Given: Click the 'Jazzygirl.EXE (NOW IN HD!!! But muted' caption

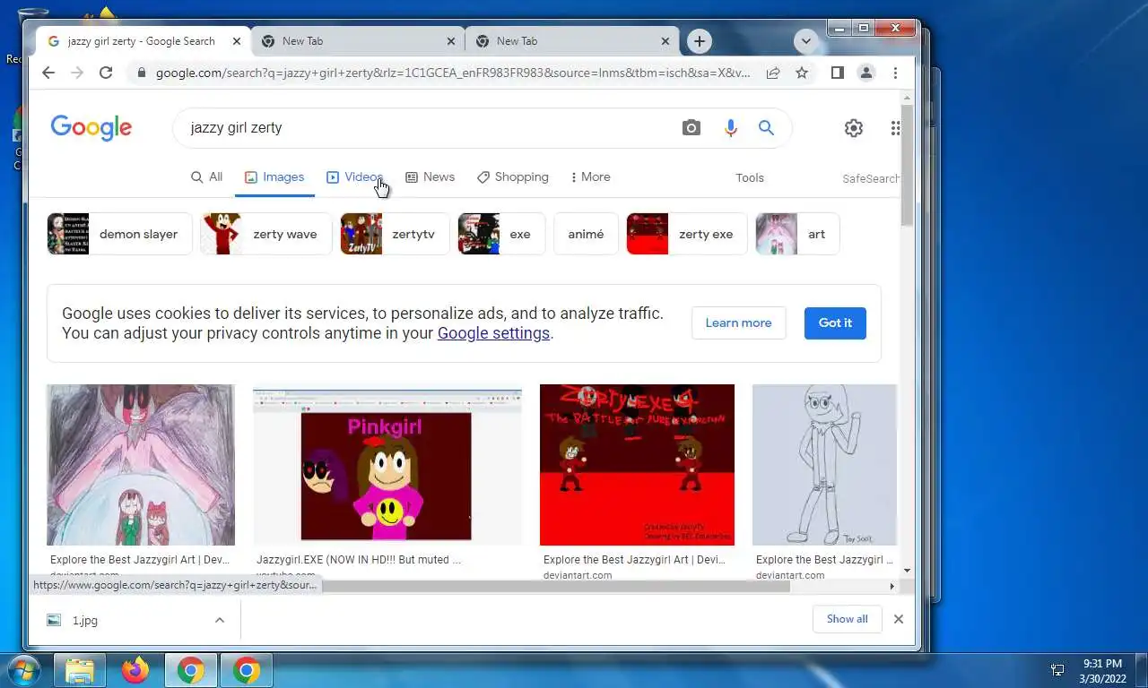Looking at the screenshot, I should tap(359, 560).
